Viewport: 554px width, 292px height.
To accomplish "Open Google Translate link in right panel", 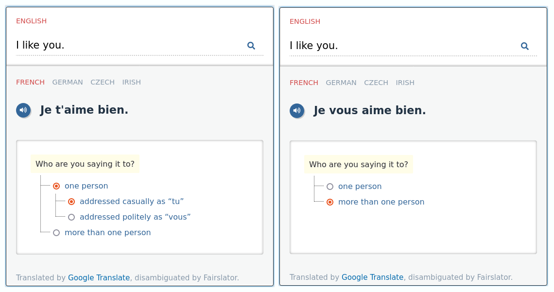I will point(372,277).
